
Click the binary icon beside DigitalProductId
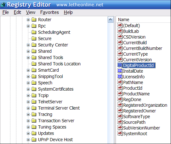point(120,65)
